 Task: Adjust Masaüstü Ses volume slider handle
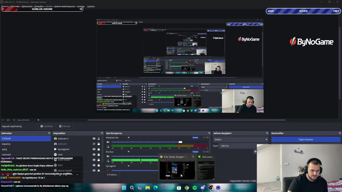180,142
